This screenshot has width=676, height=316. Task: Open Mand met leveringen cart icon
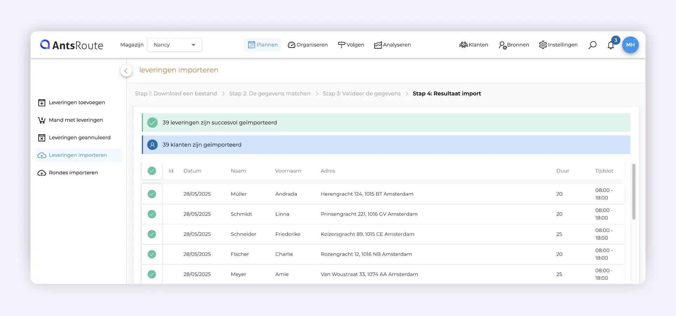(x=42, y=120)
